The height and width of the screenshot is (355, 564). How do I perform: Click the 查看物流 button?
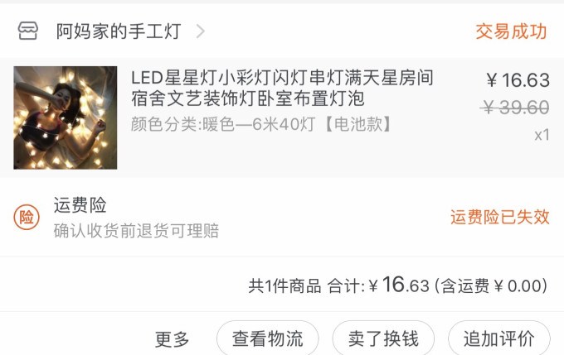point(267,338)
